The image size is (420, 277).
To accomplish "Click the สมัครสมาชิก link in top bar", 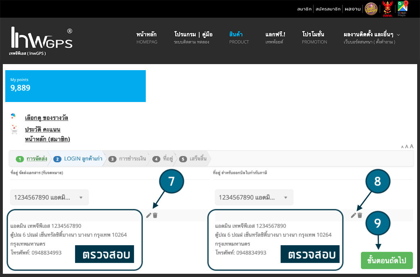I will 328,9.
